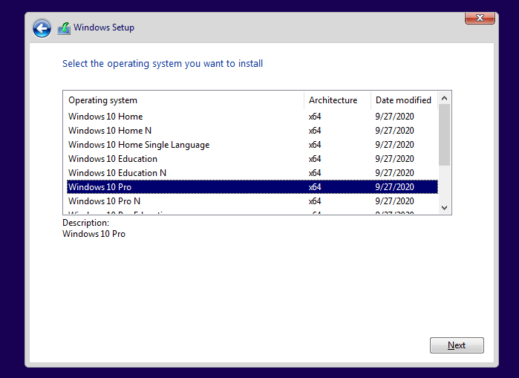
Task: Sort by Operating system column header
Action: point(183,100)
